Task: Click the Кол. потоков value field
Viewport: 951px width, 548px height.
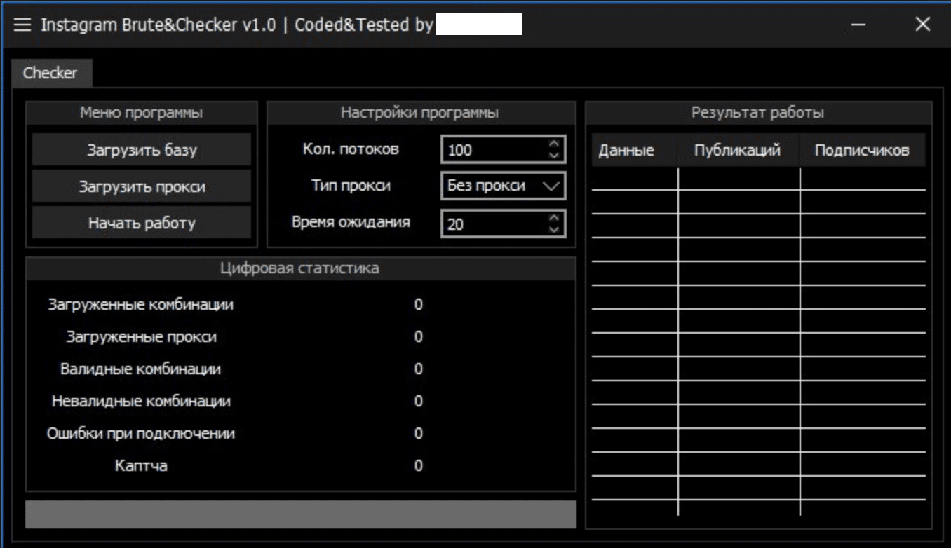Action: click(491, 149)
